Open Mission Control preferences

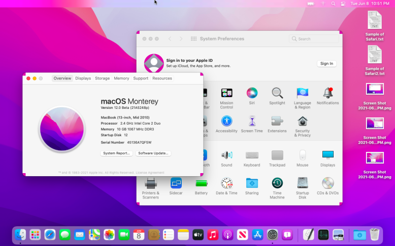pos(226,93)
